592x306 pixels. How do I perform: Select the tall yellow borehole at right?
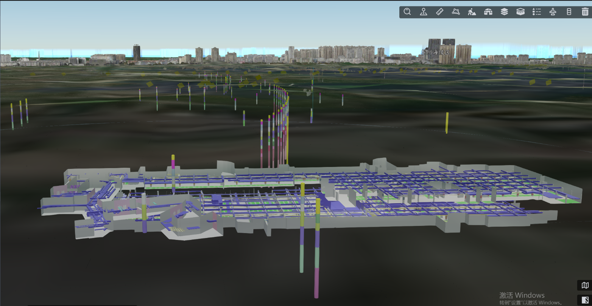(x=447, y=123)
